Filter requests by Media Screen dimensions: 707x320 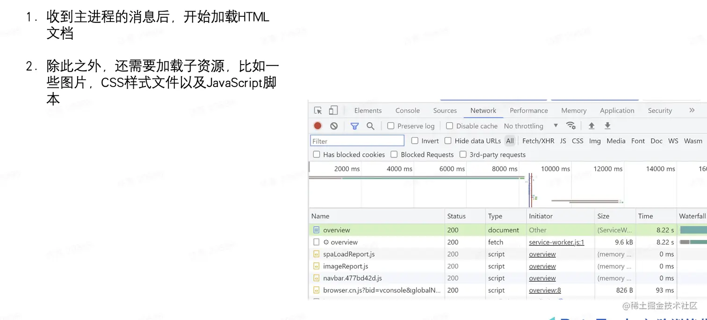(616, 141)
